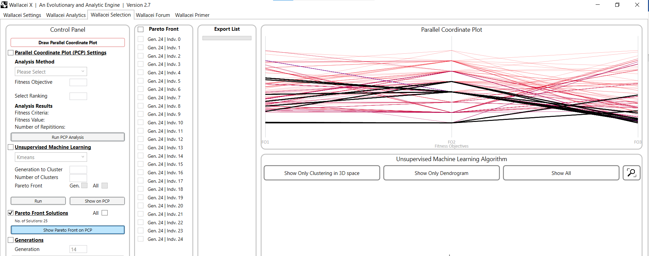Open the Kmeans algorithm dropdown

[51, 157]
